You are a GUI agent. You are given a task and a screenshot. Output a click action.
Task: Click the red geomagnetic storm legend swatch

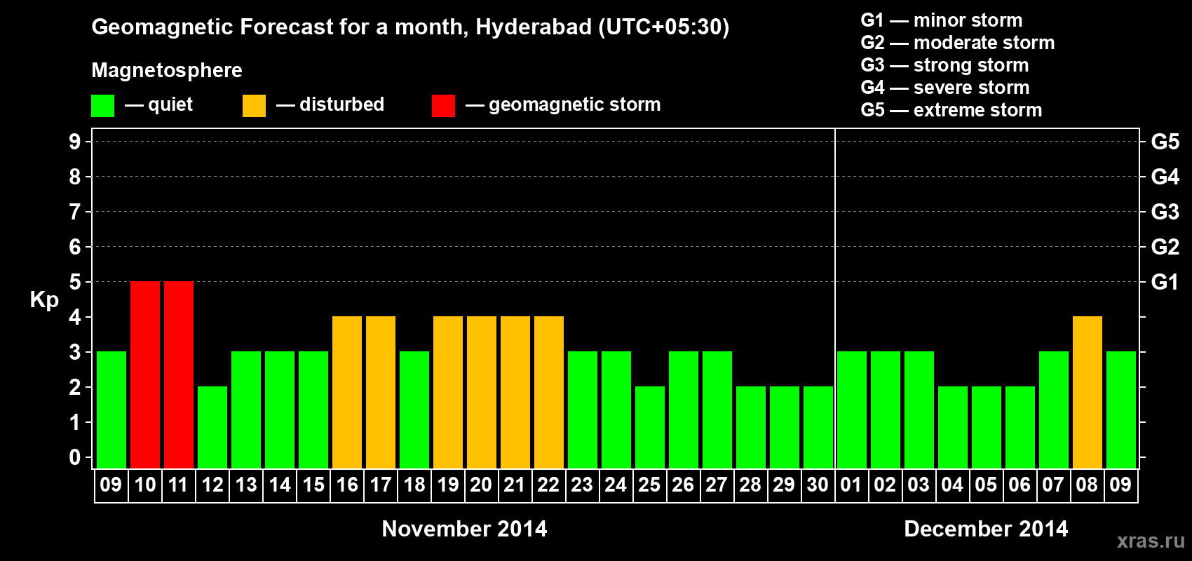[x=443, y=106]
